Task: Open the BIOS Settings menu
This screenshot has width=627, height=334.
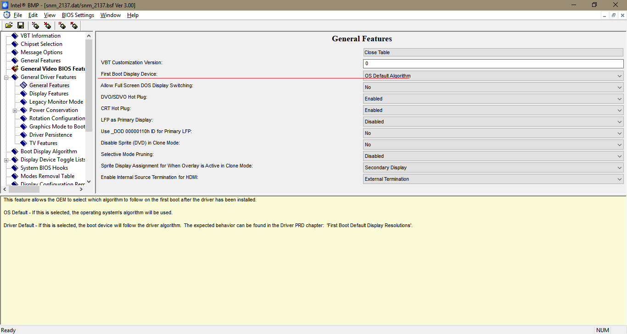Action: point(78,15)
